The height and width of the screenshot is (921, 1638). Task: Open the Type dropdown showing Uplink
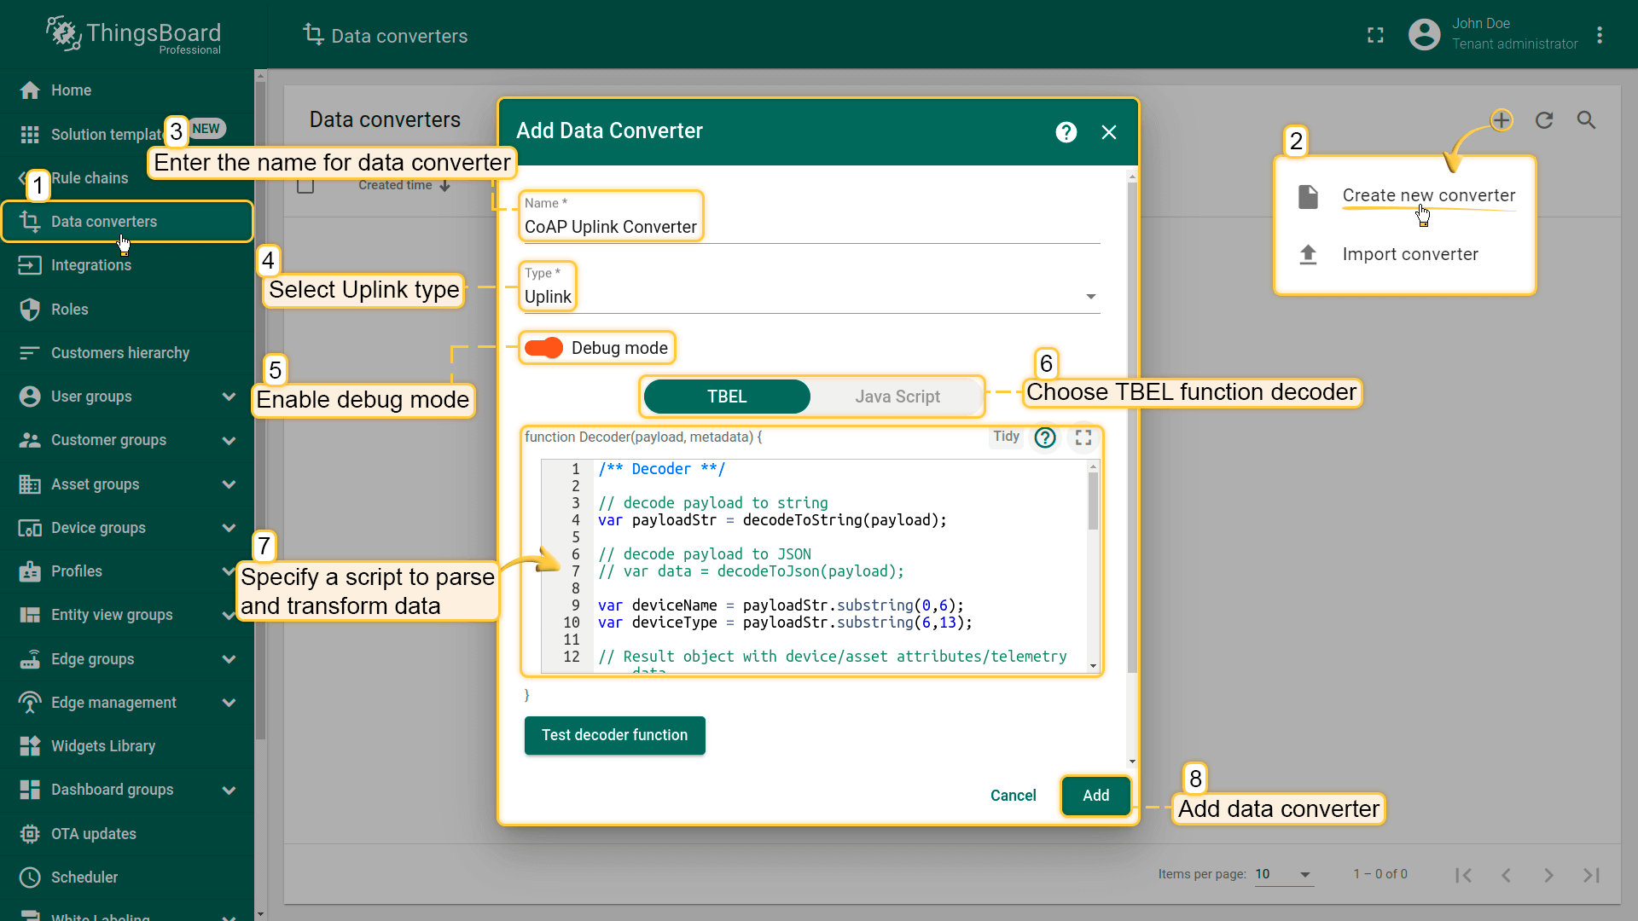[809, 297]
